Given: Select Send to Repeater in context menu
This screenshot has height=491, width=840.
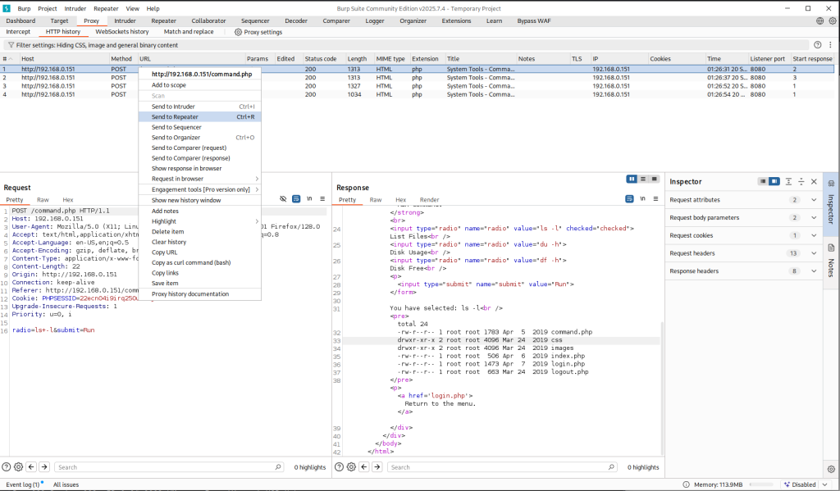Looking at the screenshot, I should (x=175, y=117).
